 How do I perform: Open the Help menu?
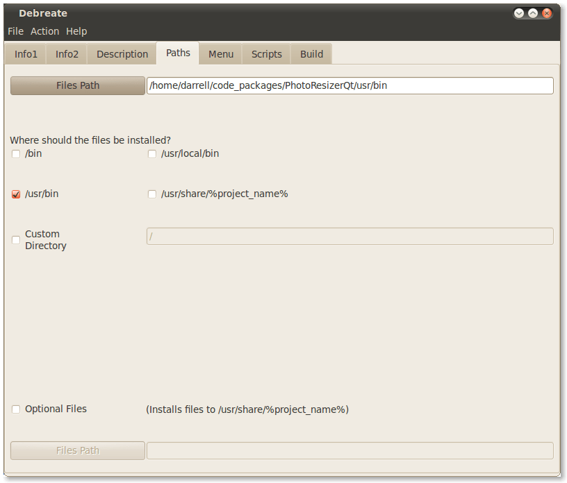click(x=76, y=31)
